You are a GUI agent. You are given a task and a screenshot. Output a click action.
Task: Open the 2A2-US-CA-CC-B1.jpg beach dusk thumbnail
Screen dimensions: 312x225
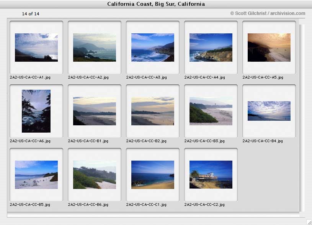(95, 111)
